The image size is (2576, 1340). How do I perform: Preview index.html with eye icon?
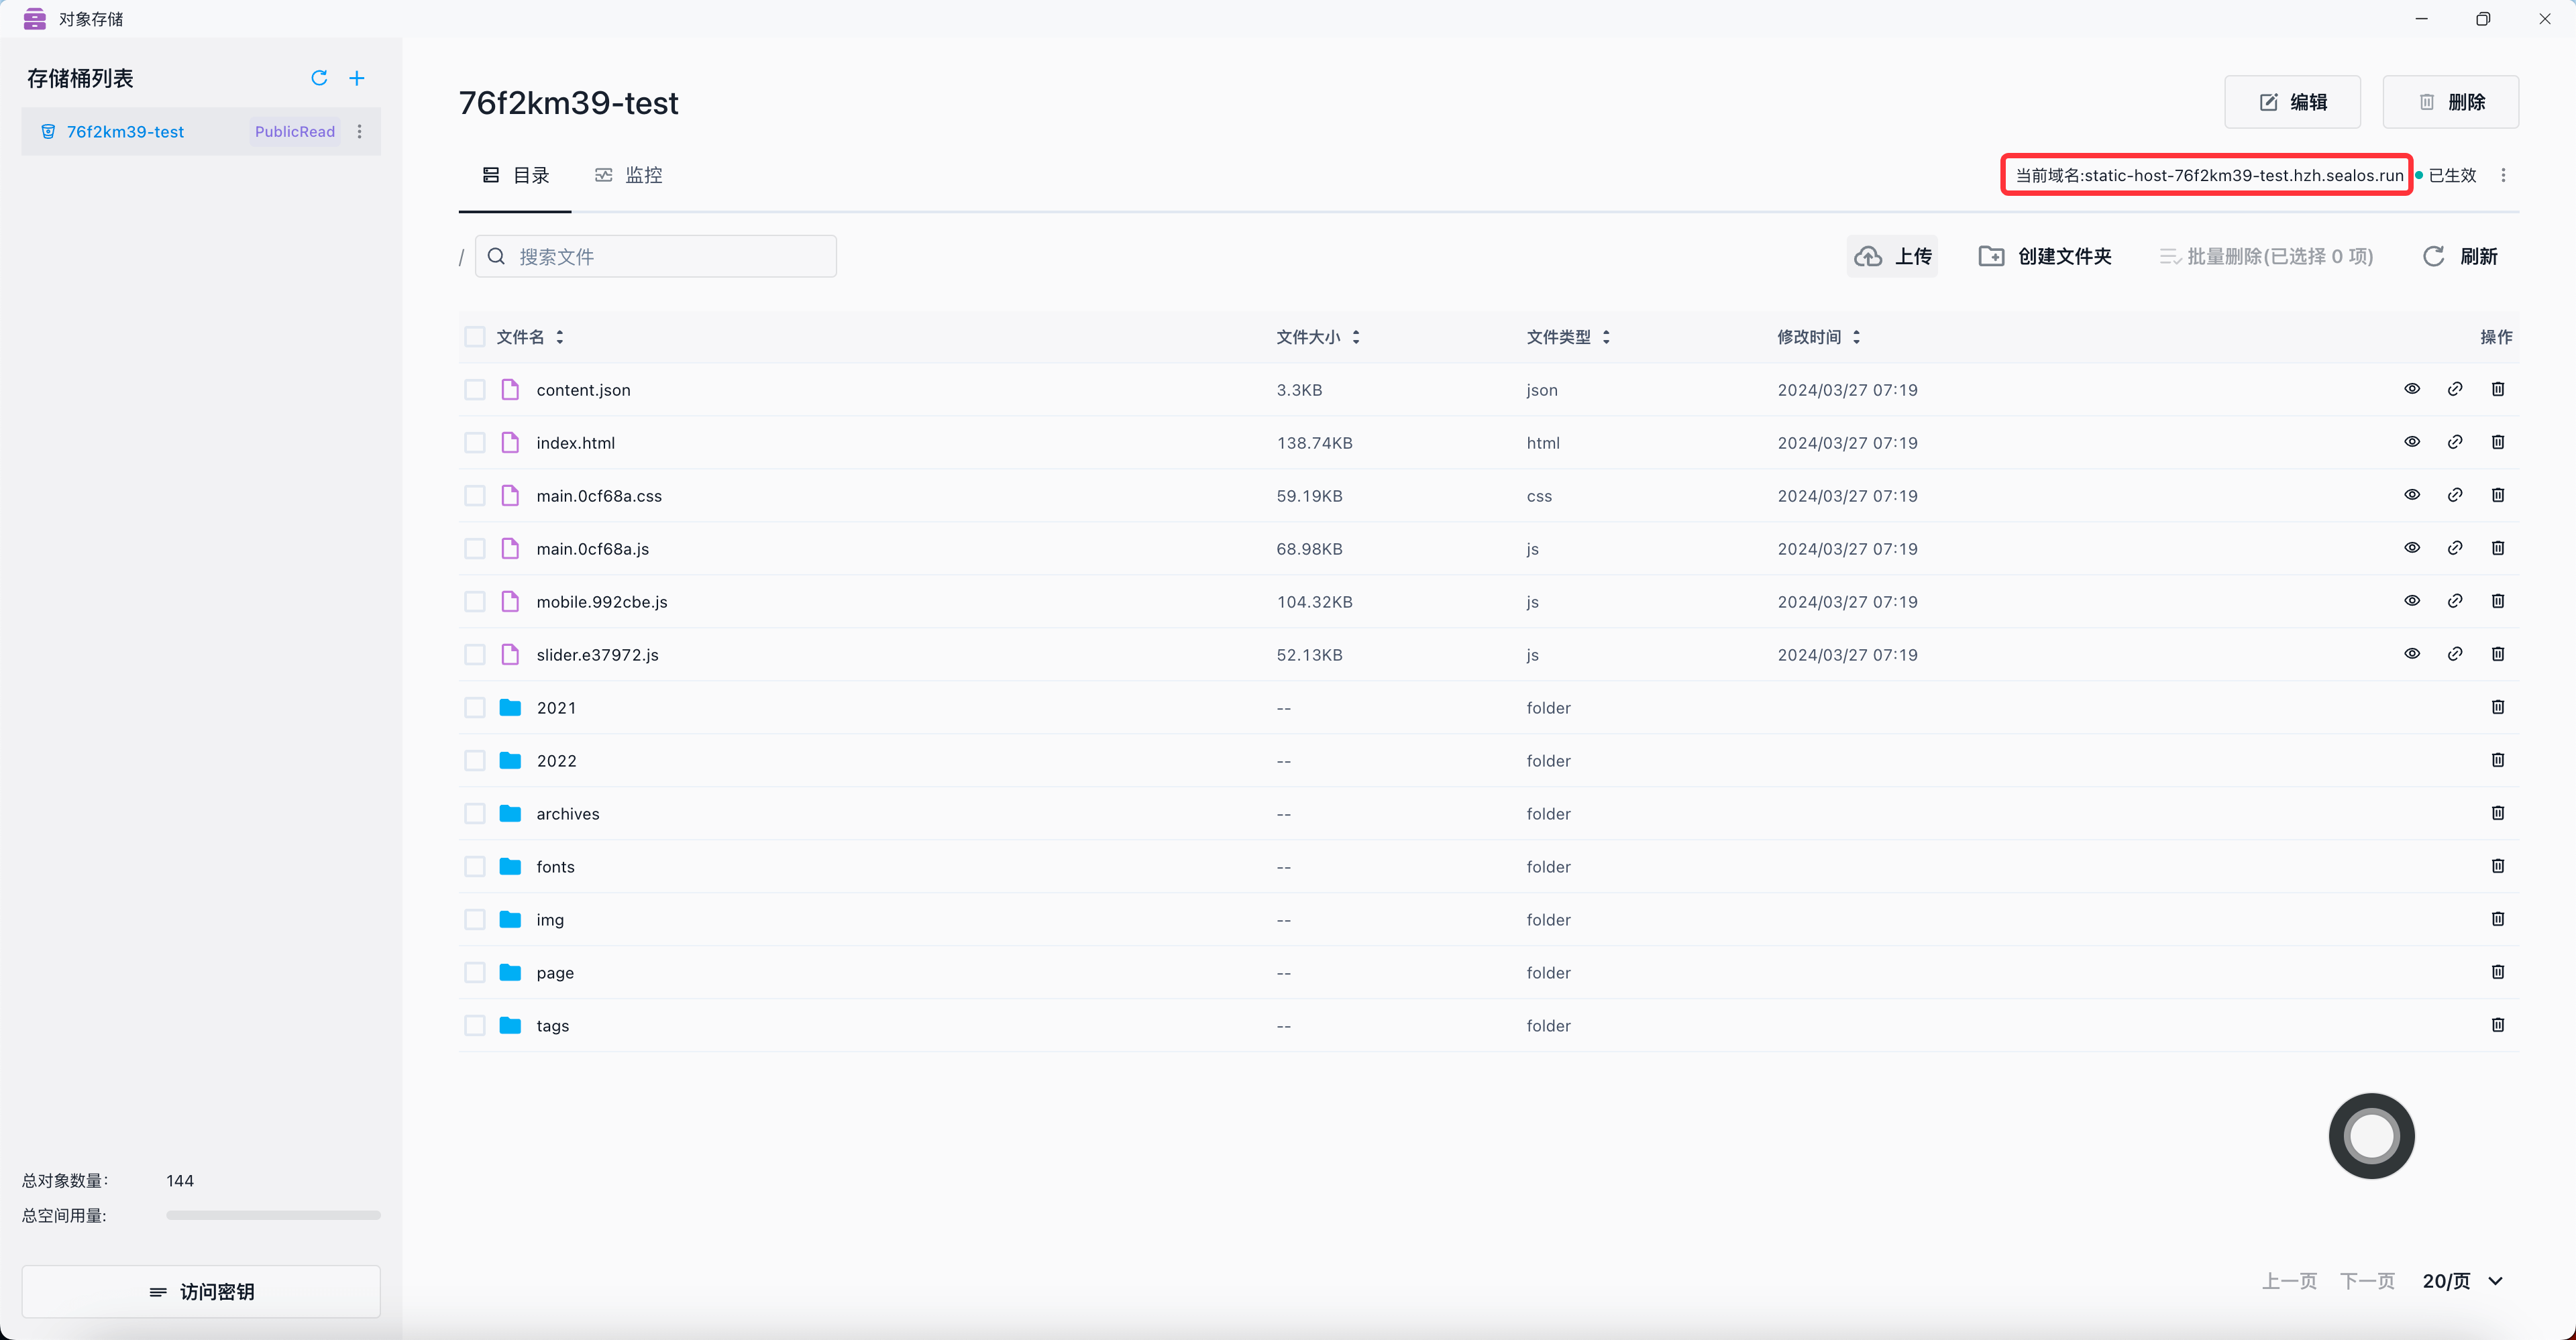[x=2412, y=442]
